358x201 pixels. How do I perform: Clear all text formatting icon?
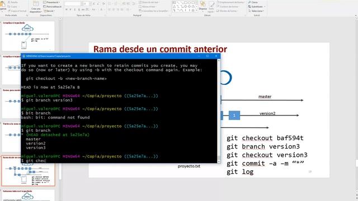[x=104, y=4]
